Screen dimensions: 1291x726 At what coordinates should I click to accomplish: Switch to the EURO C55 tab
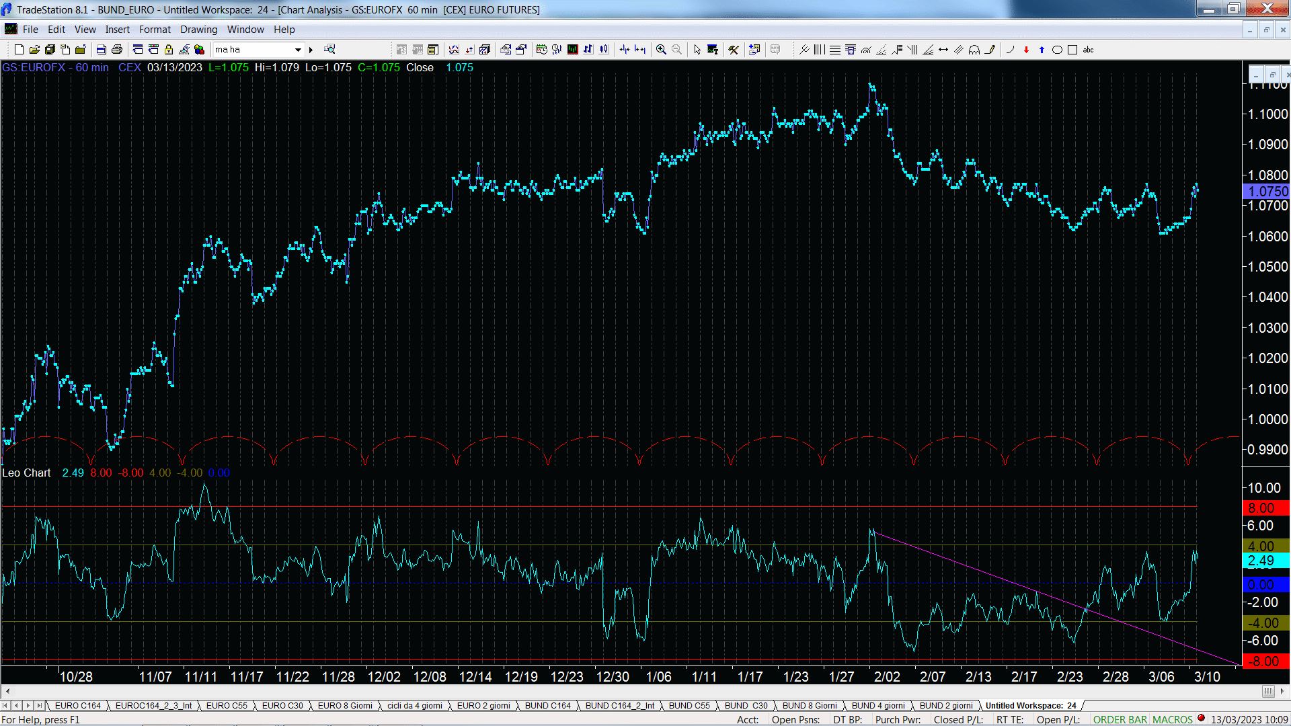[x=227, y=706]
